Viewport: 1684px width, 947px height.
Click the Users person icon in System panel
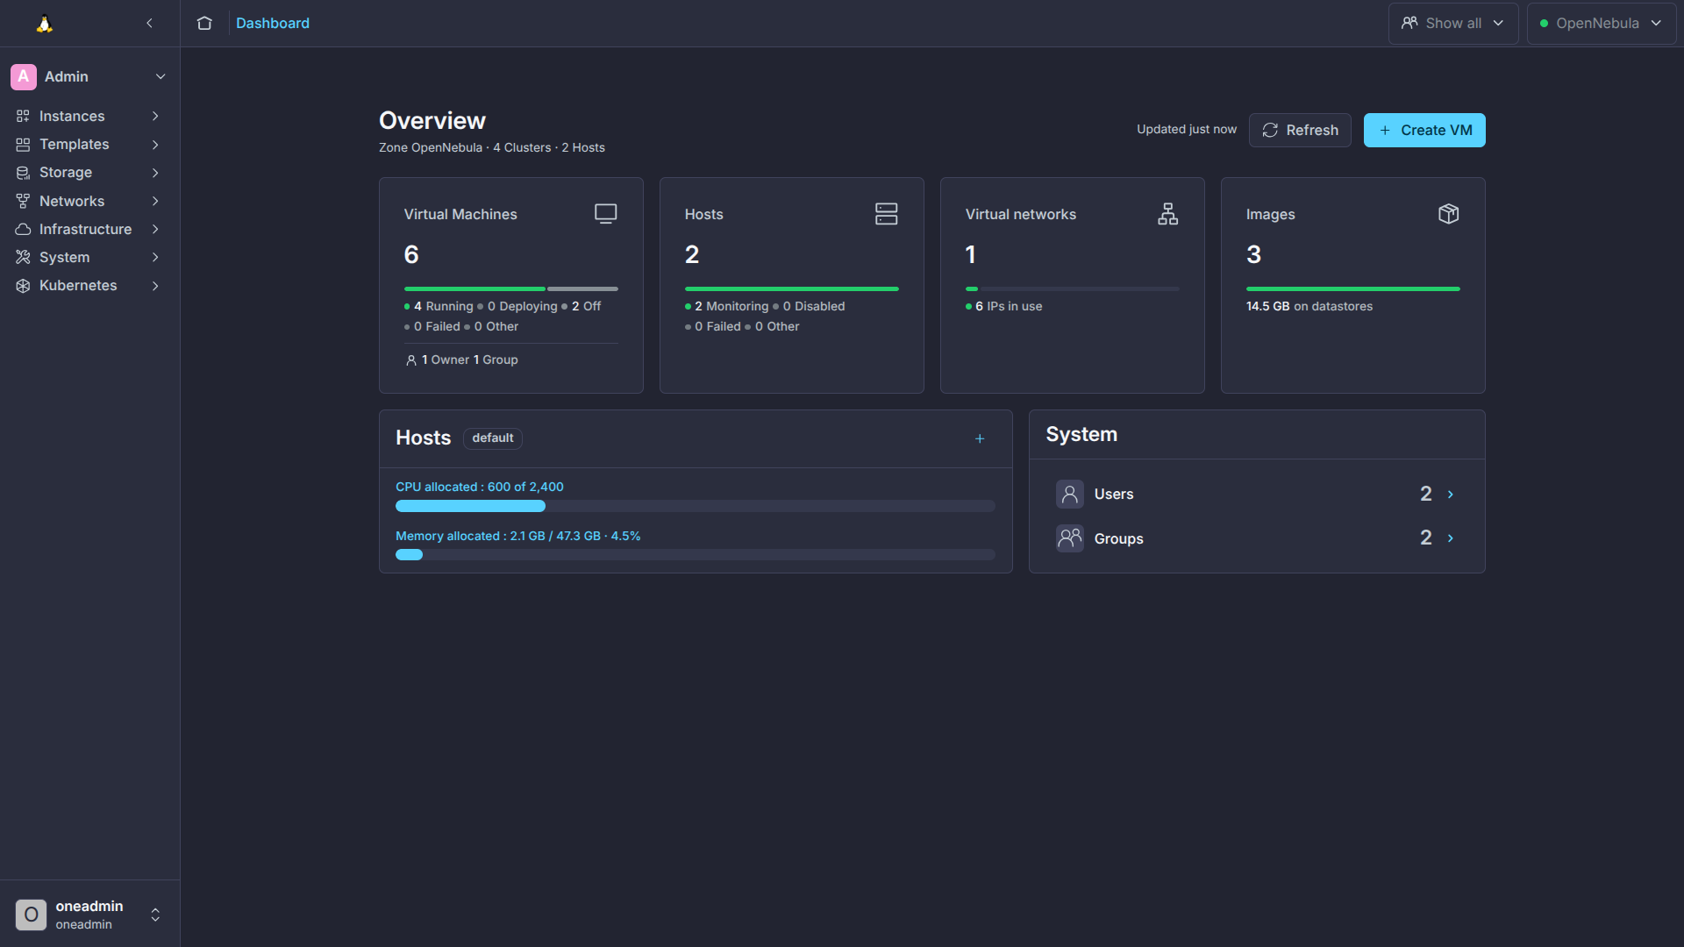coord(1070,495)
